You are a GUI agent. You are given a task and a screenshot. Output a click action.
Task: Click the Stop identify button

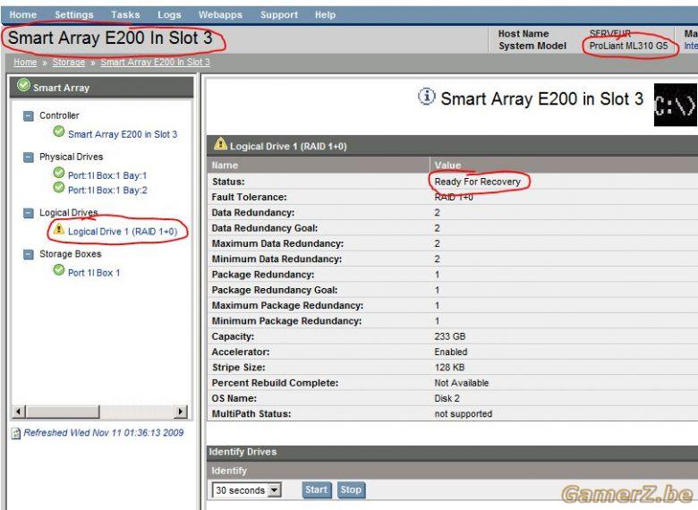[351, 490]
